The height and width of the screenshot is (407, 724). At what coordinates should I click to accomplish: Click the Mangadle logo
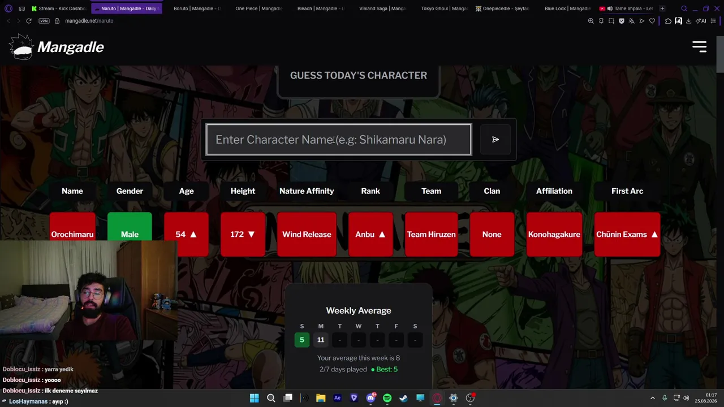(57, 47)
